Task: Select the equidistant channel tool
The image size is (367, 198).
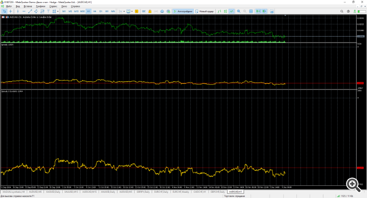Action: (x=36, y=11)
